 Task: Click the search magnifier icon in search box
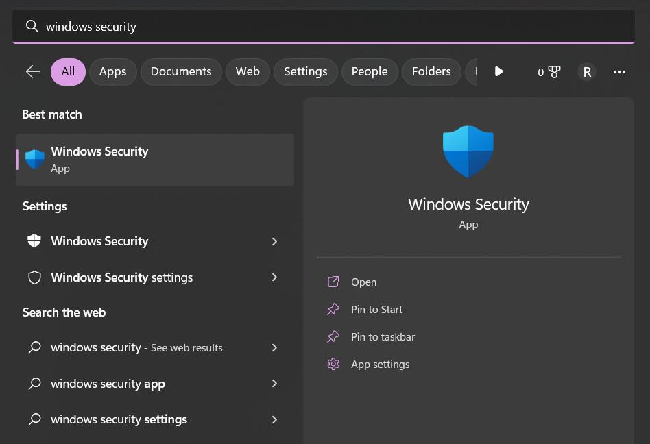(x=32, y=26)
